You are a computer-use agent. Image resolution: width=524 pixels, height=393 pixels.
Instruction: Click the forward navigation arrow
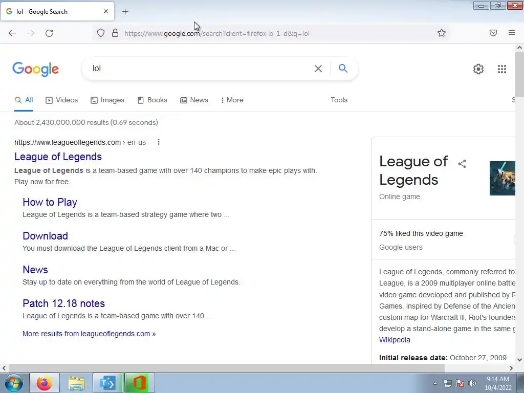click(x=31, y=33)
